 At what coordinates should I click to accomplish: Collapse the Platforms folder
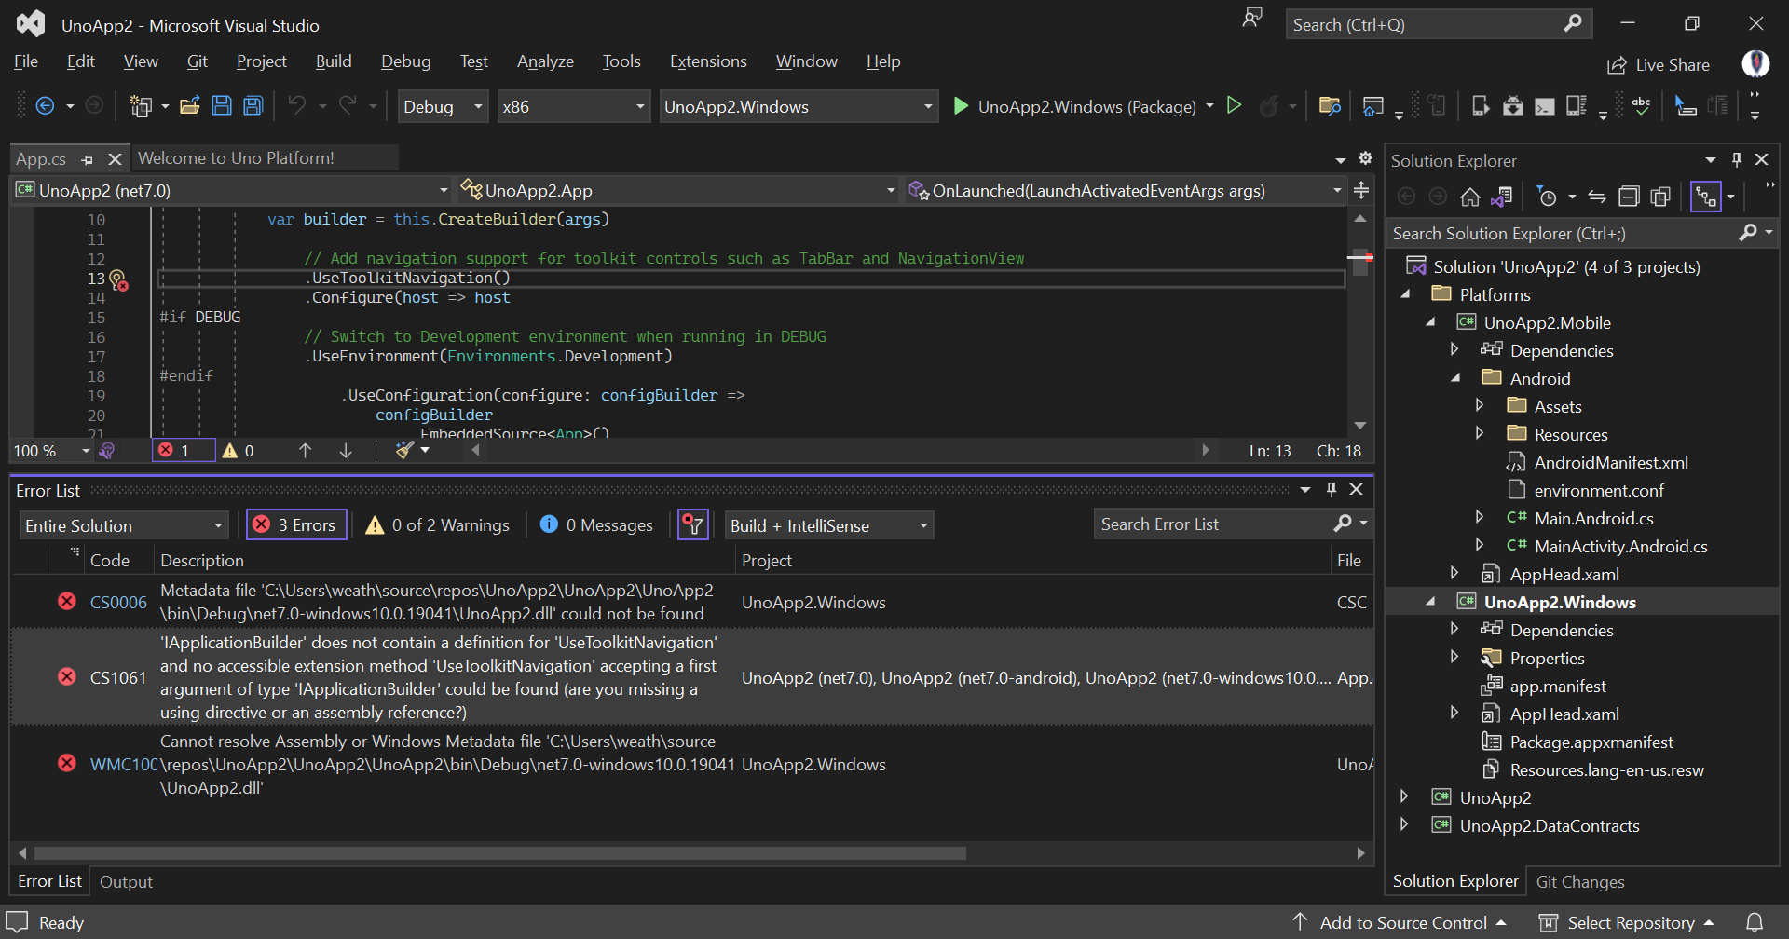pyautogui.click(x=1406, y=294)
